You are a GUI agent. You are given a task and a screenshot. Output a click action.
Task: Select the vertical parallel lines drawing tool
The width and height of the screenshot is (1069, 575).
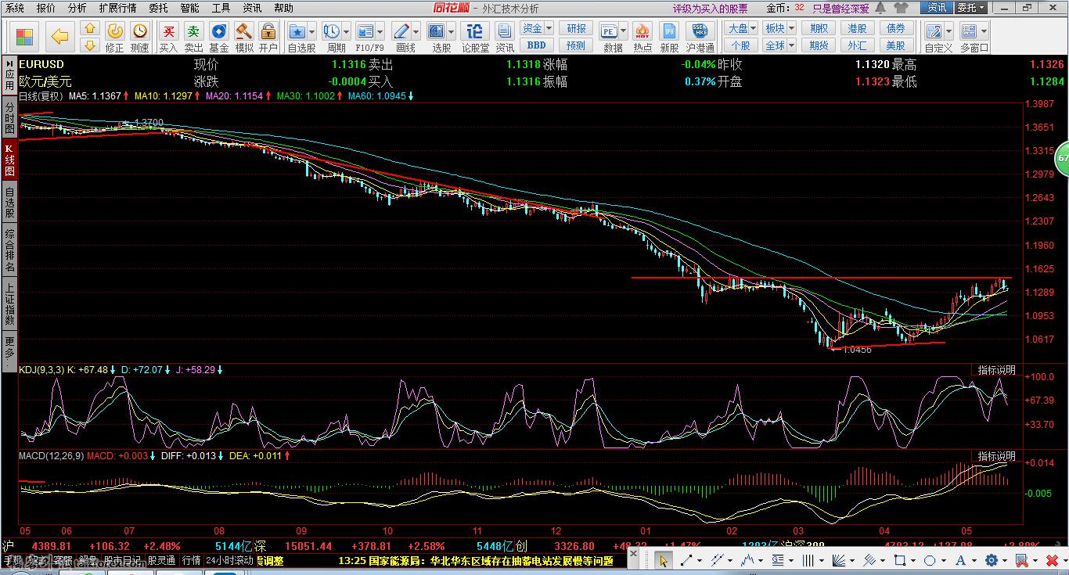808,560
